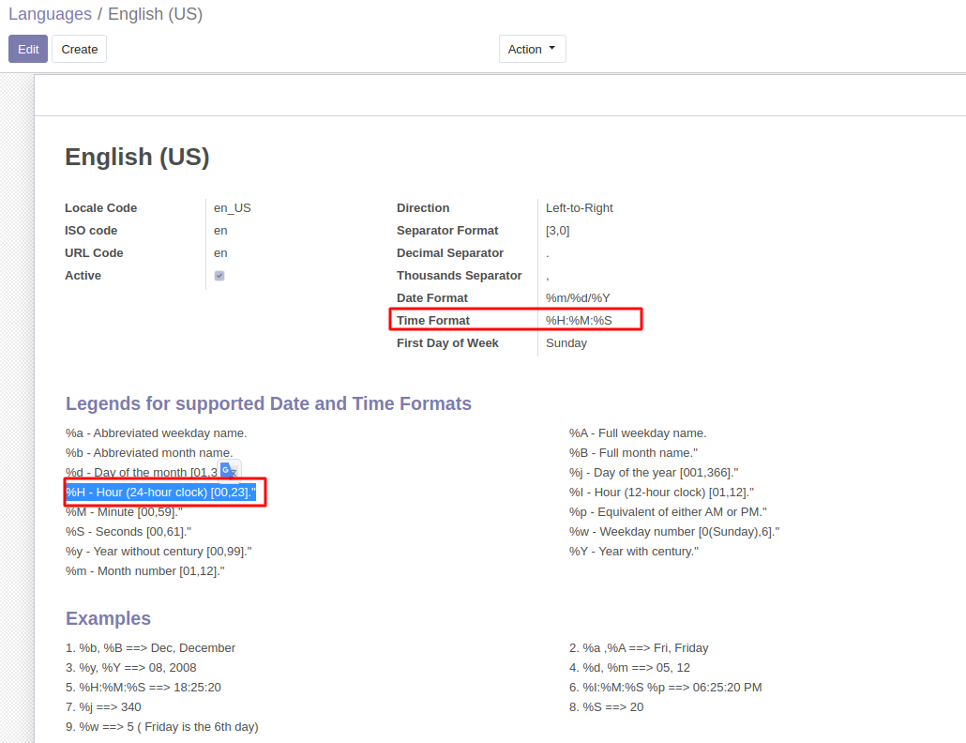Select the Date Format value %m/%d/%Y
This screenshot has height=743, width=966.
pos(578,298)
